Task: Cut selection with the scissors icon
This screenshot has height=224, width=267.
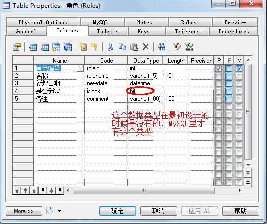Action: point(110,47)
